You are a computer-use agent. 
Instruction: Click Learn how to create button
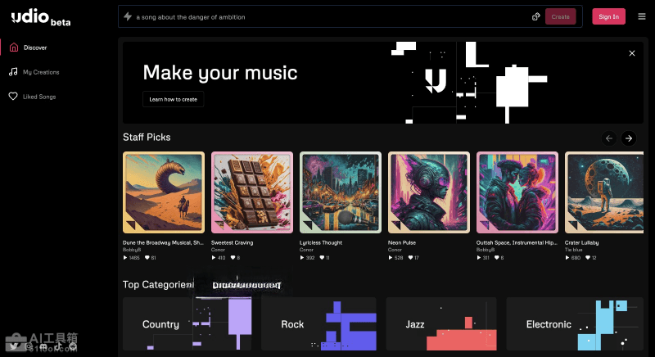(x=173, y=99)
